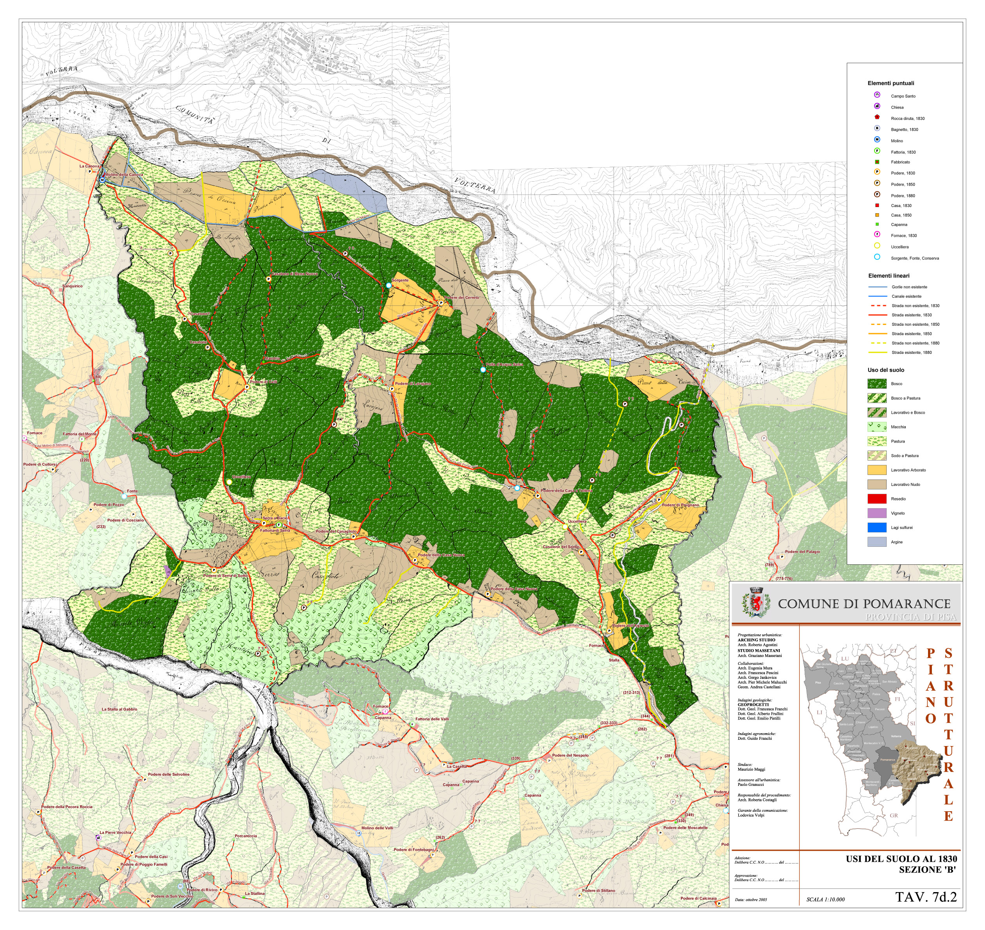
Task: Click the Resedio red swatch
Action: coord(876,499)
